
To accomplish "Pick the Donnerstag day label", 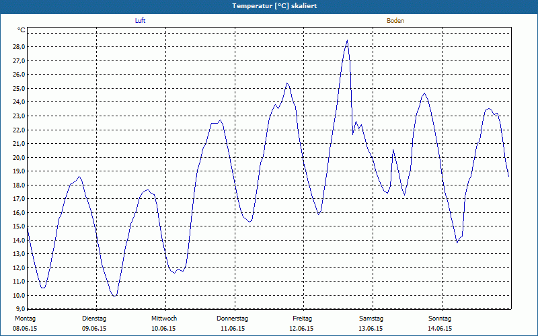I will pos(233,318).
